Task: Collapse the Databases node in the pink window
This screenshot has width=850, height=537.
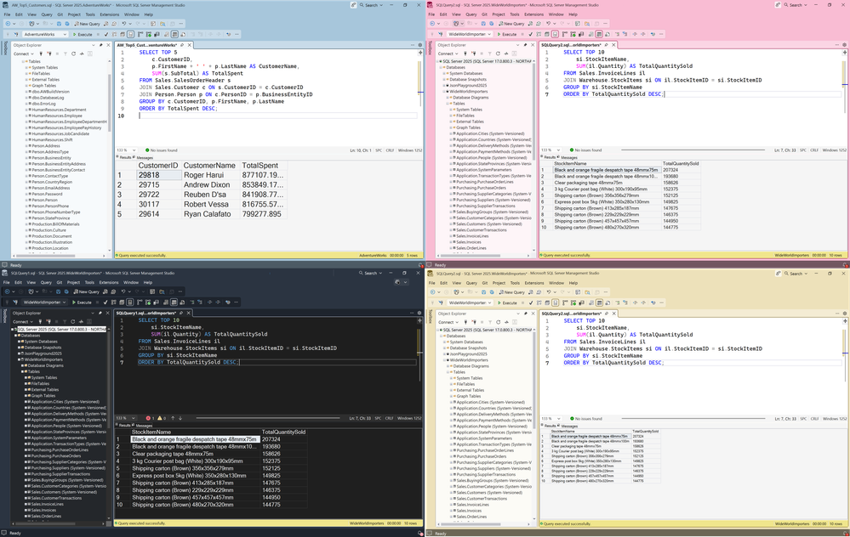Action: [x=442, y=68]
